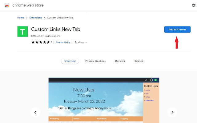Follow the Extensions breadcrumb link
Viewport: 197px width, 123px height.
coord(35,18)
